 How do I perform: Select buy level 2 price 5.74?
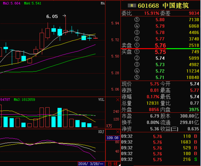160,58
